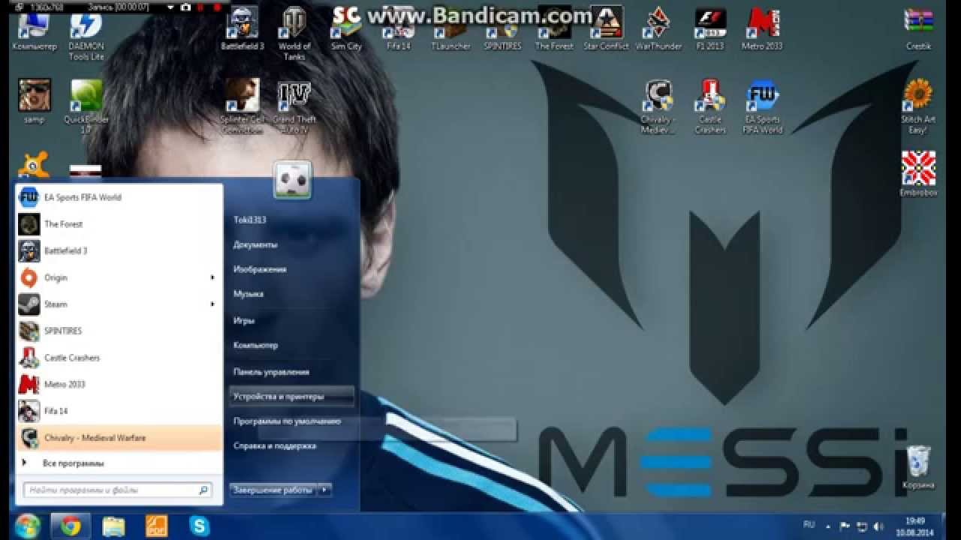Open the Fifa 14 desktop shortcut

tap(399, 28)
